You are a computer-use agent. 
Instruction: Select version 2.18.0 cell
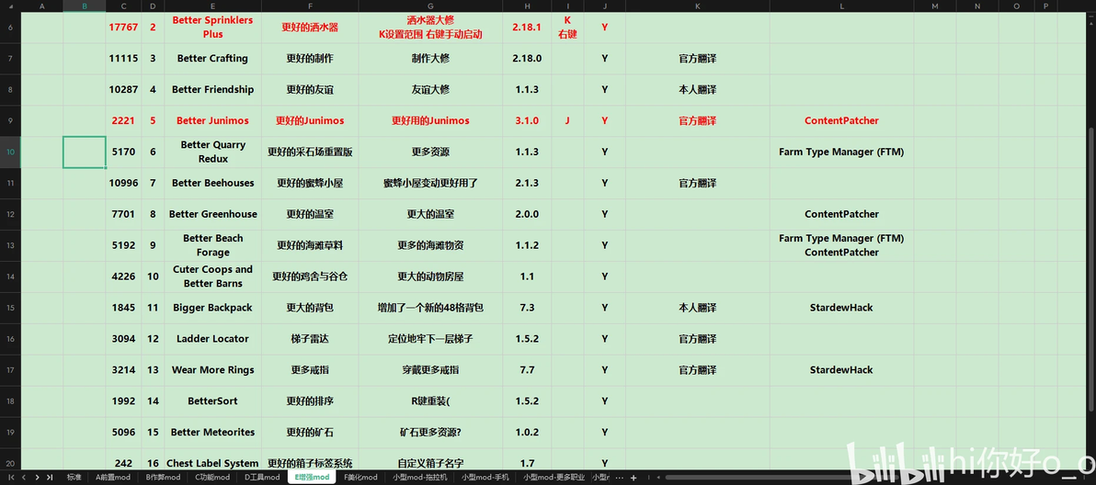(527, 59)
